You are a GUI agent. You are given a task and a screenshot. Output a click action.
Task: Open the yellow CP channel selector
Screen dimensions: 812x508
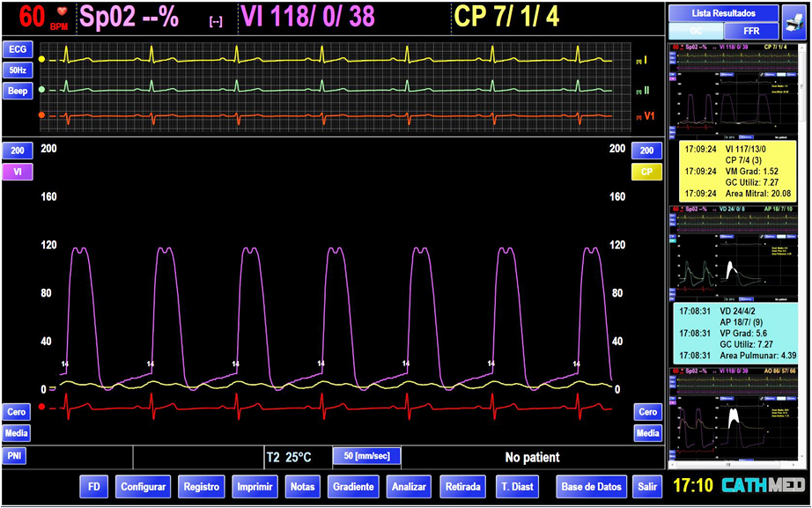tap(647, 173)
